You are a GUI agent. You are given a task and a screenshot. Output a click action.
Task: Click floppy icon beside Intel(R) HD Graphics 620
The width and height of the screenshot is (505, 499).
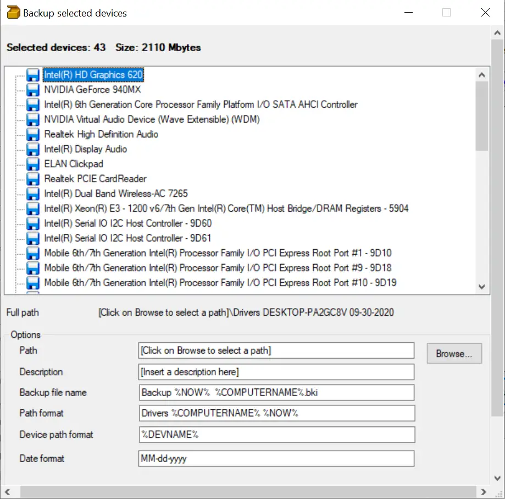point(32,75)
